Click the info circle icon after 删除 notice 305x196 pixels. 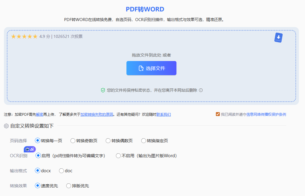pyautogui.click(x=201, y=90)
